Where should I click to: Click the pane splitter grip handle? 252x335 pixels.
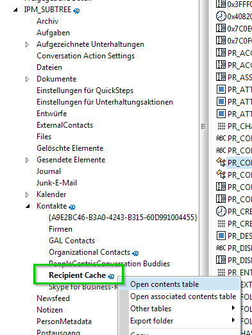click(x=203, y=126)
